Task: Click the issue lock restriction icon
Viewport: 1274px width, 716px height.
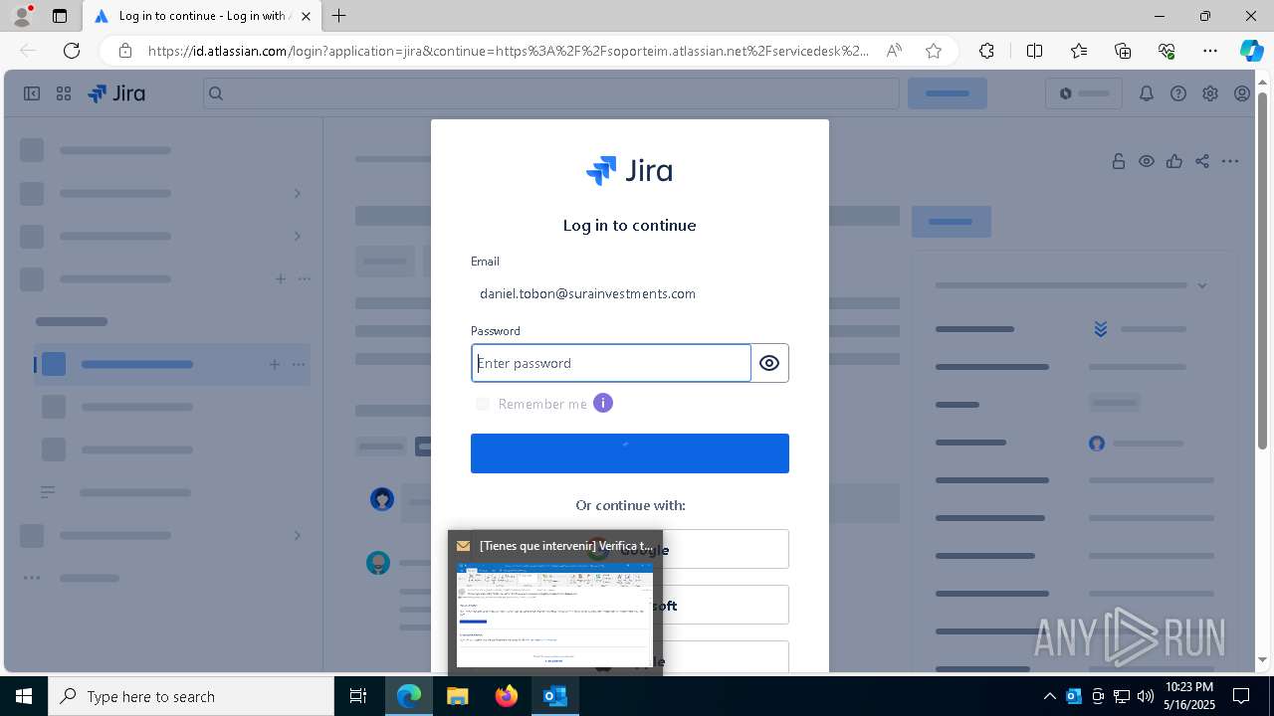Action: 1119,161
